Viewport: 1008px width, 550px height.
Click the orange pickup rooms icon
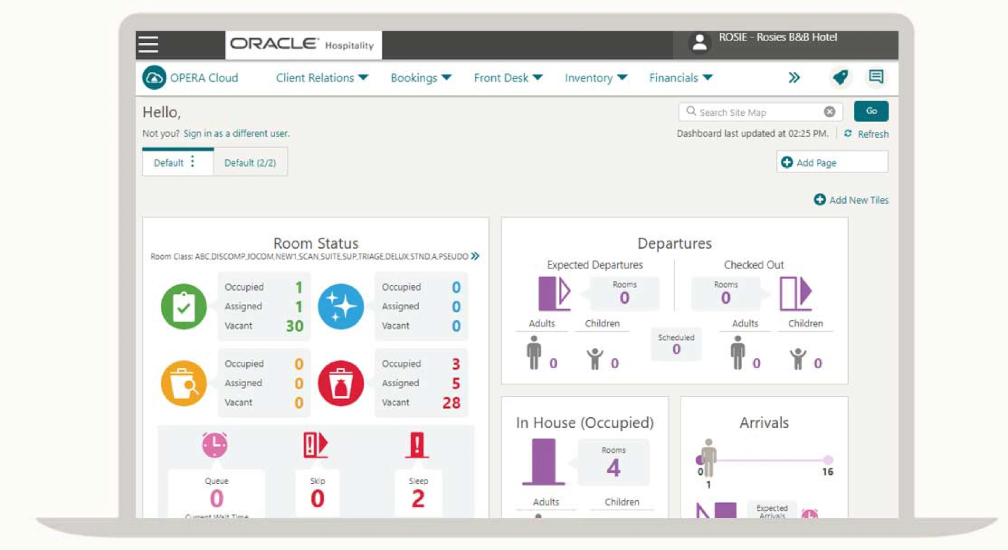pos(184,383)
